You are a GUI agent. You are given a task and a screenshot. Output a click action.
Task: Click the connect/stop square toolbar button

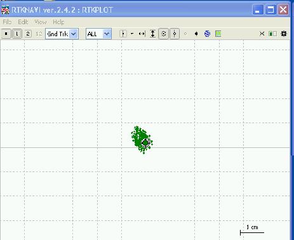click(6, 34)
